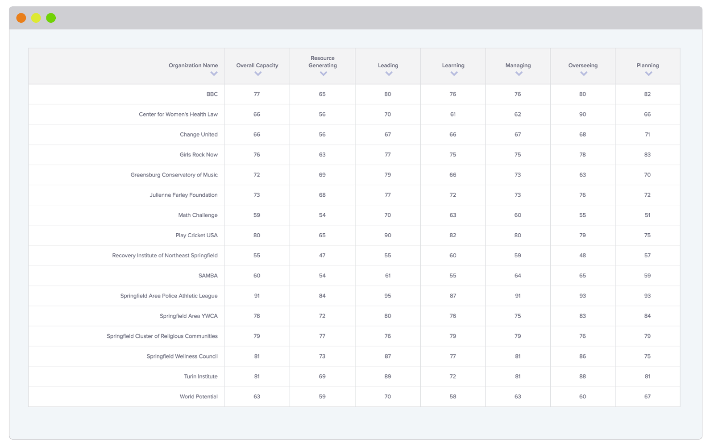Viewport: 714px width, 446px height.
Task: Select Recovery Institute's Resource Generating value 47
Action: (x=322, y=256)
